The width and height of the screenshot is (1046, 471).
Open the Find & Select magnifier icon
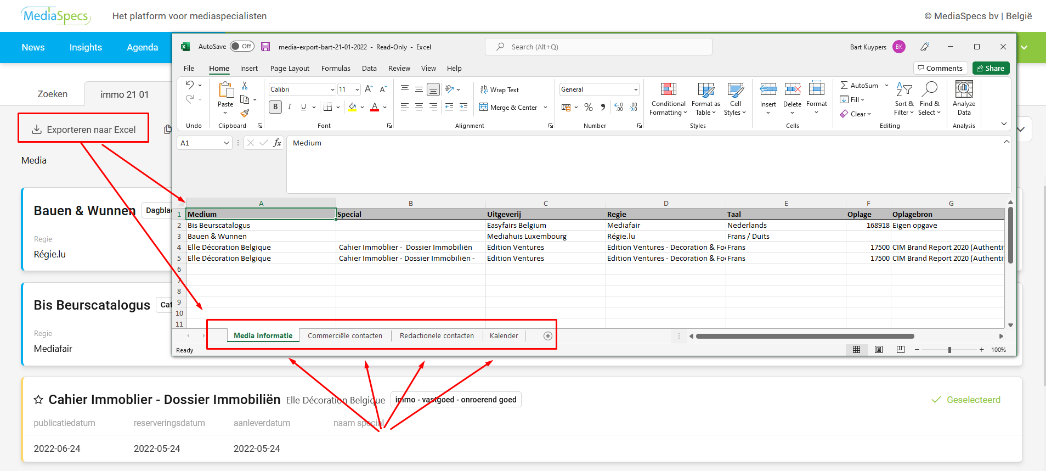(930, 89)
